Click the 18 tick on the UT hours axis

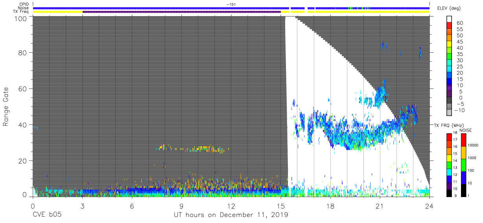pyautogui.click(x=330, y=206)
